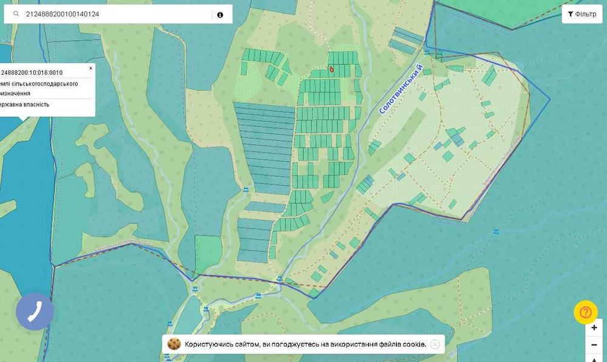Close the parcel info popup

click(x=90, y=68)
